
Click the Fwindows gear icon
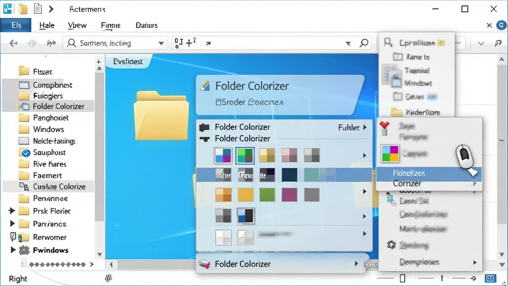(x=24, y=250)
